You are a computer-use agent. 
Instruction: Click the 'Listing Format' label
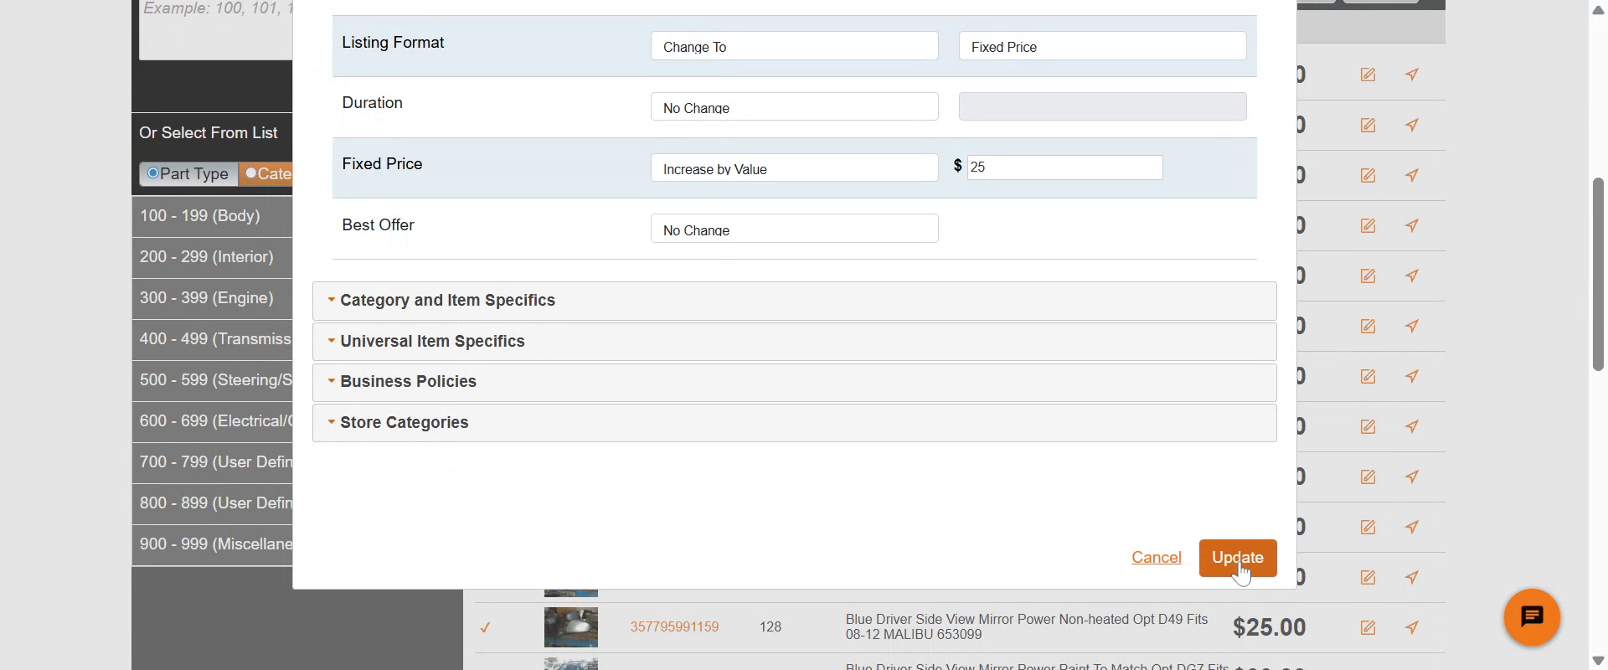tap(393, 43)
